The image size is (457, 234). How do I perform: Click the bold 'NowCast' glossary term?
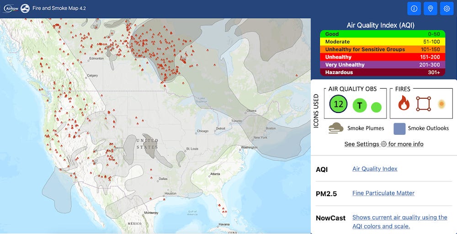coord(331,218)
